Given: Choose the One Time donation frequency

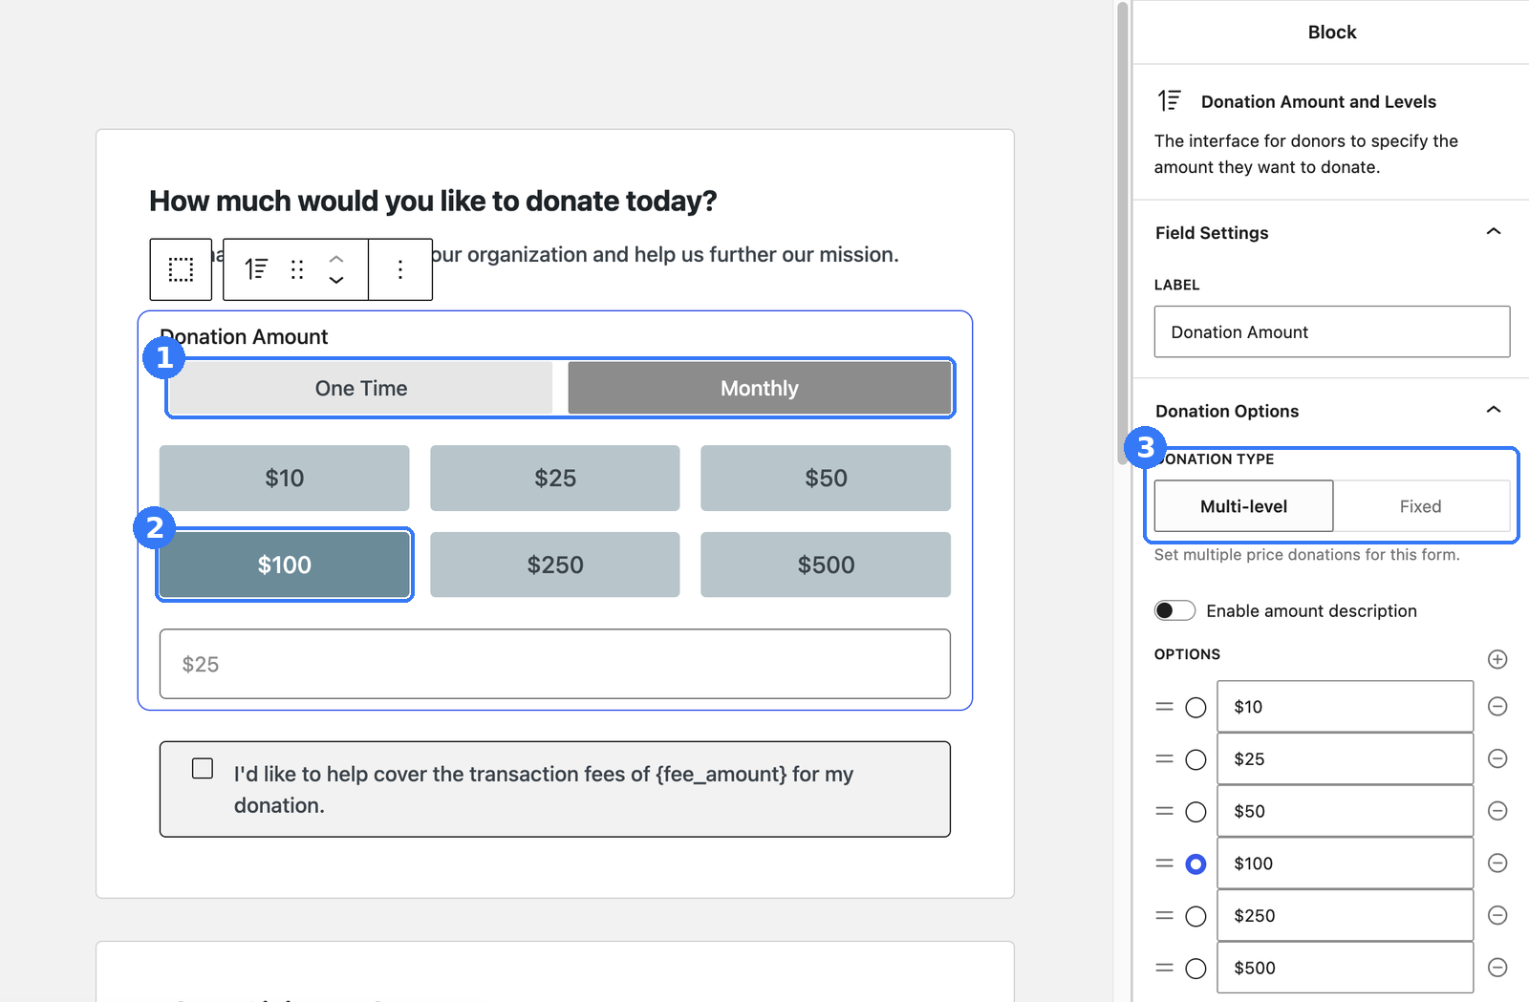Looking at the screenshot, I should pyautogui.click(x=361, y=388).
